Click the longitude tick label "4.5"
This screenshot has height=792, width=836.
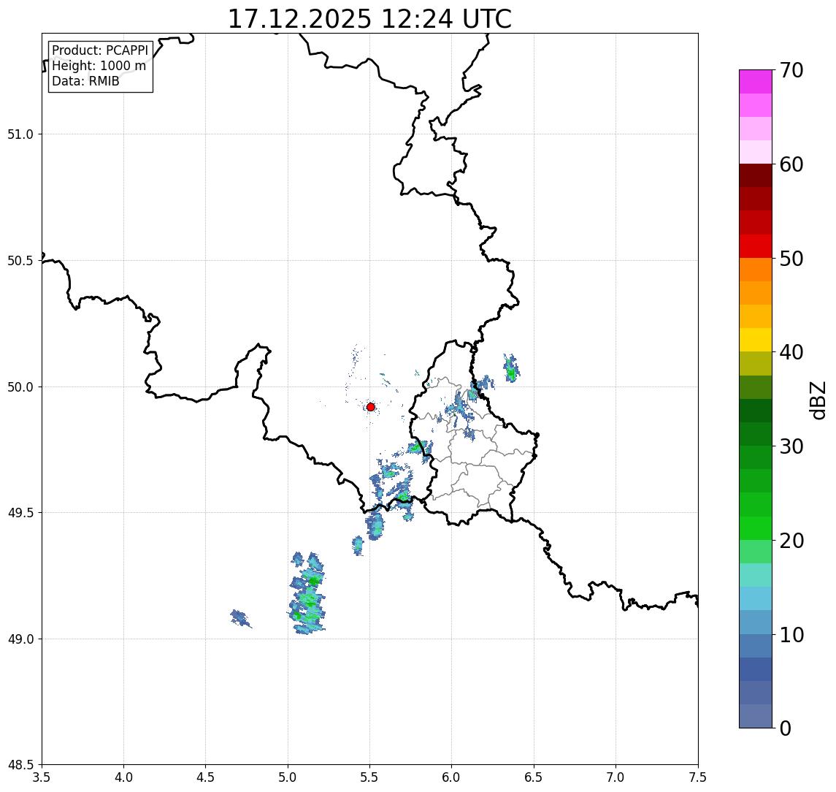[x=206, y=777]
